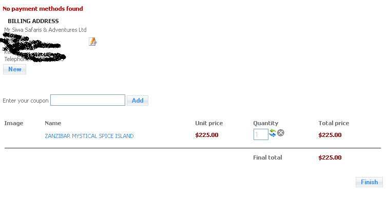Remove the Zanzibar item with grey X icon
387x197 pixels.
pos(281,133)
